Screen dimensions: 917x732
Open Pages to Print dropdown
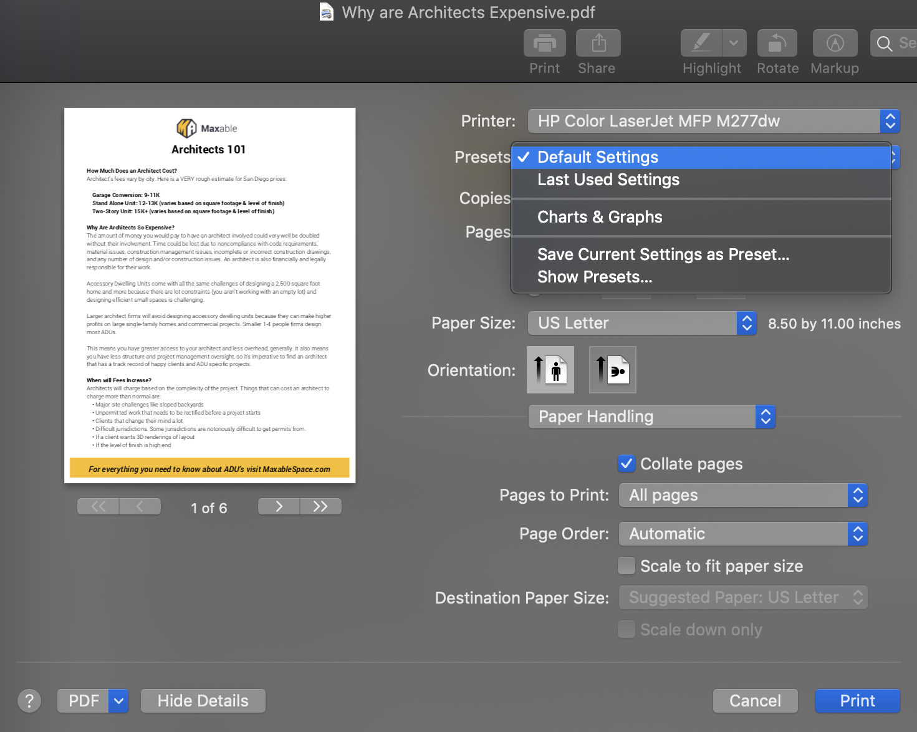[743, 495]
